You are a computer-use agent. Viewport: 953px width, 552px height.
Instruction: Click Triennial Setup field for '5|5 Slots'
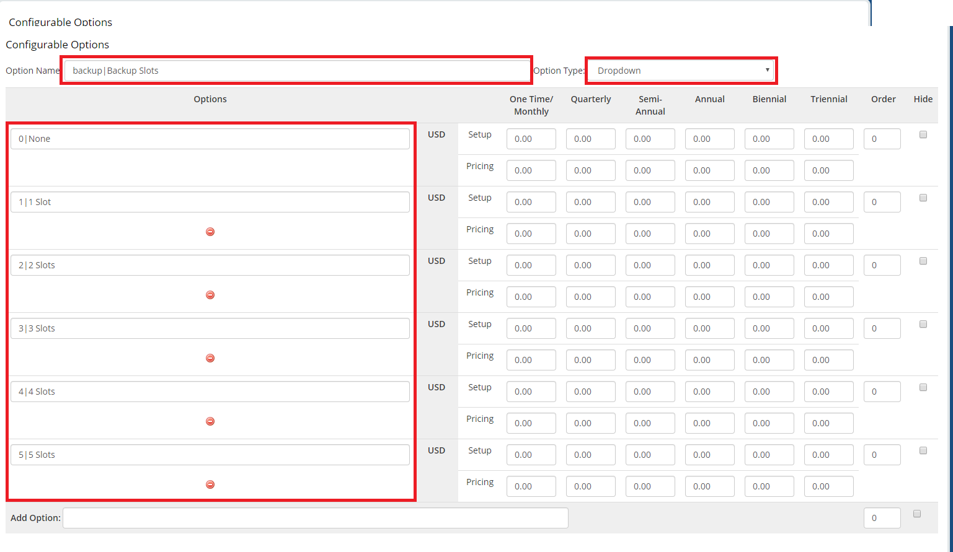829,455
